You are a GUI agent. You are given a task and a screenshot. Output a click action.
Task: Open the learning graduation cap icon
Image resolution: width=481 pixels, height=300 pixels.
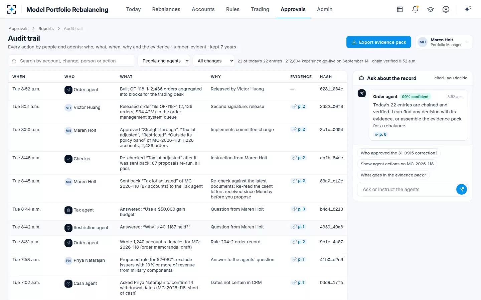(431, 9)
